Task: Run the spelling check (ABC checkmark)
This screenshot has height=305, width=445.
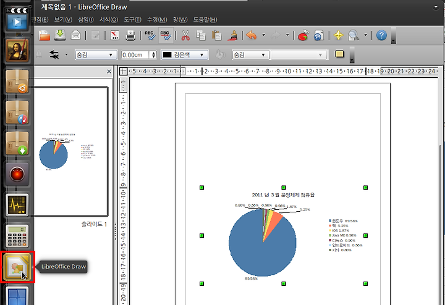Action: [150, 35]
